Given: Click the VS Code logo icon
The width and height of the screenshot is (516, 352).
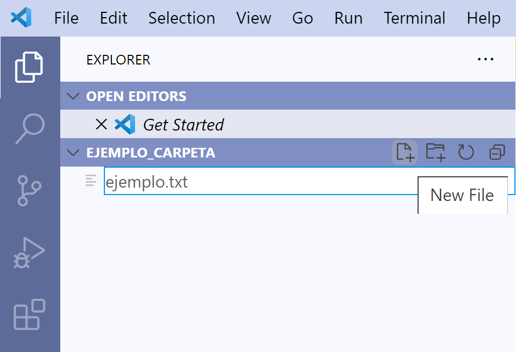Looking at the screenshot, I should click(21, 18).
